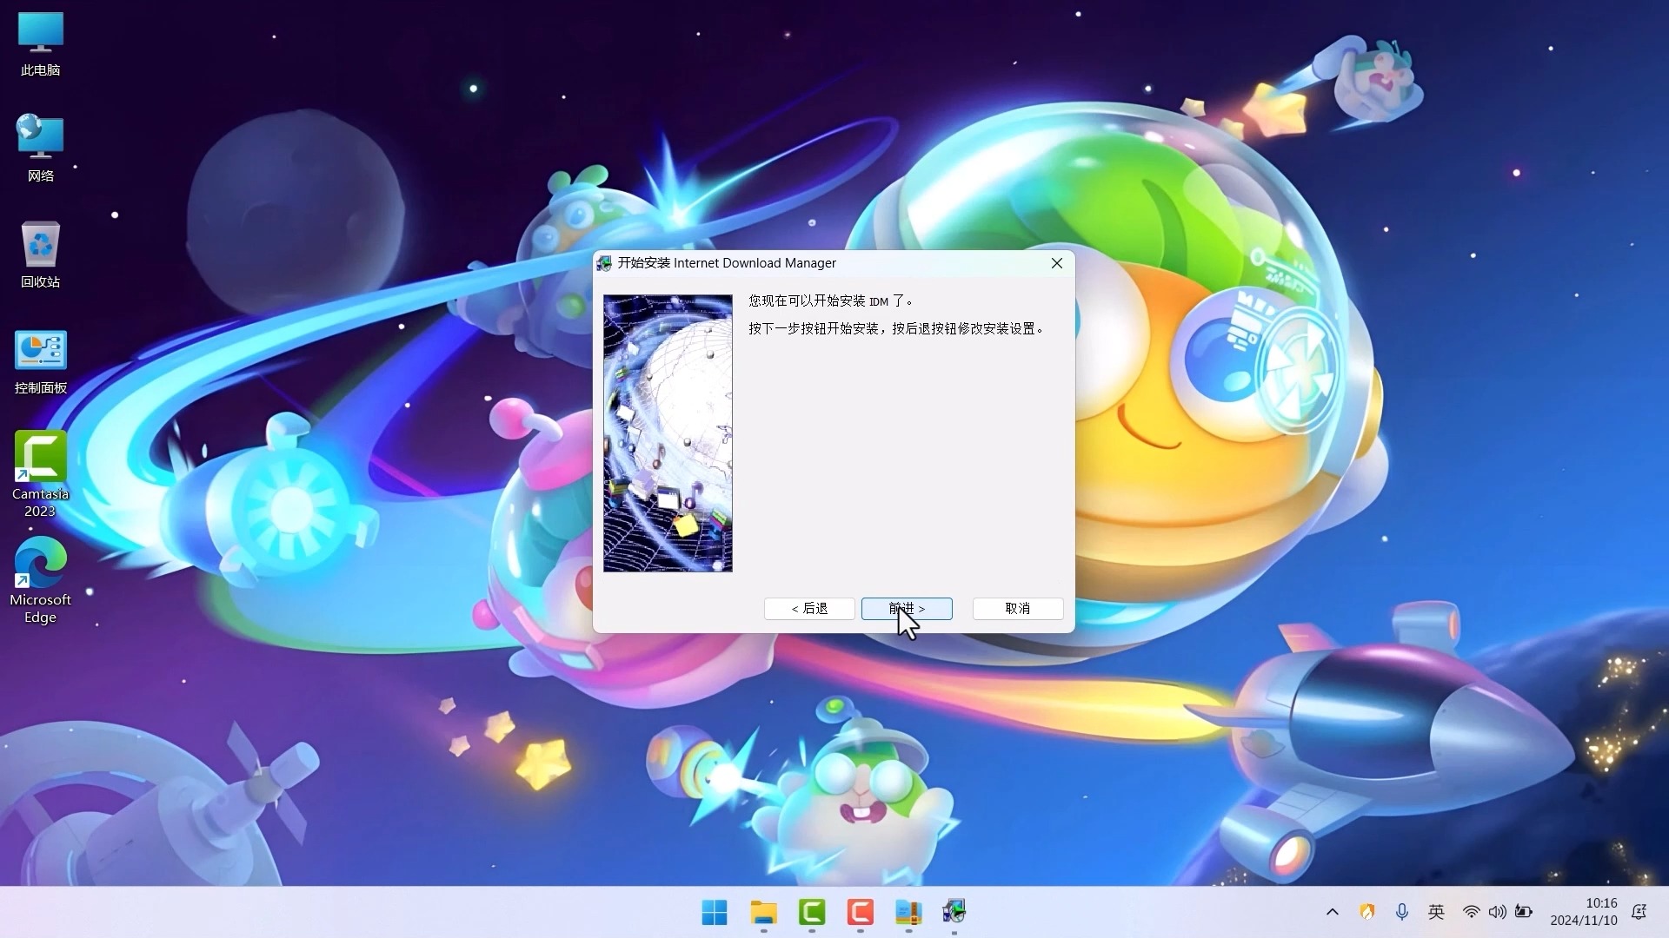1669x938 pixels.
Task: Open File Explorer from the taskbar
Action: (763, 913)
